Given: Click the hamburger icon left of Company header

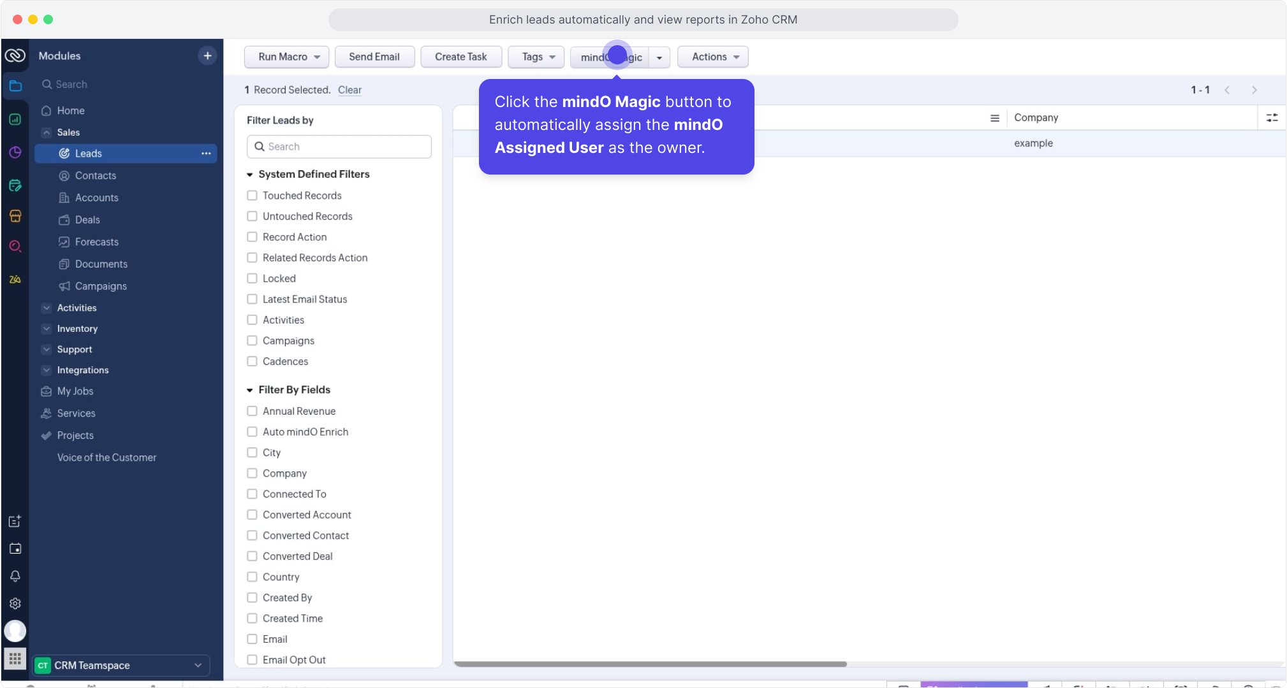Looking at the screenshot, I should pos(994,118).
